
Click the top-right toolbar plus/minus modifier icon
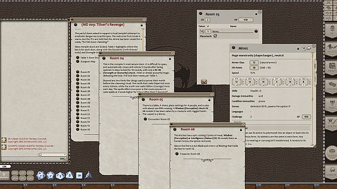[329, 18]
